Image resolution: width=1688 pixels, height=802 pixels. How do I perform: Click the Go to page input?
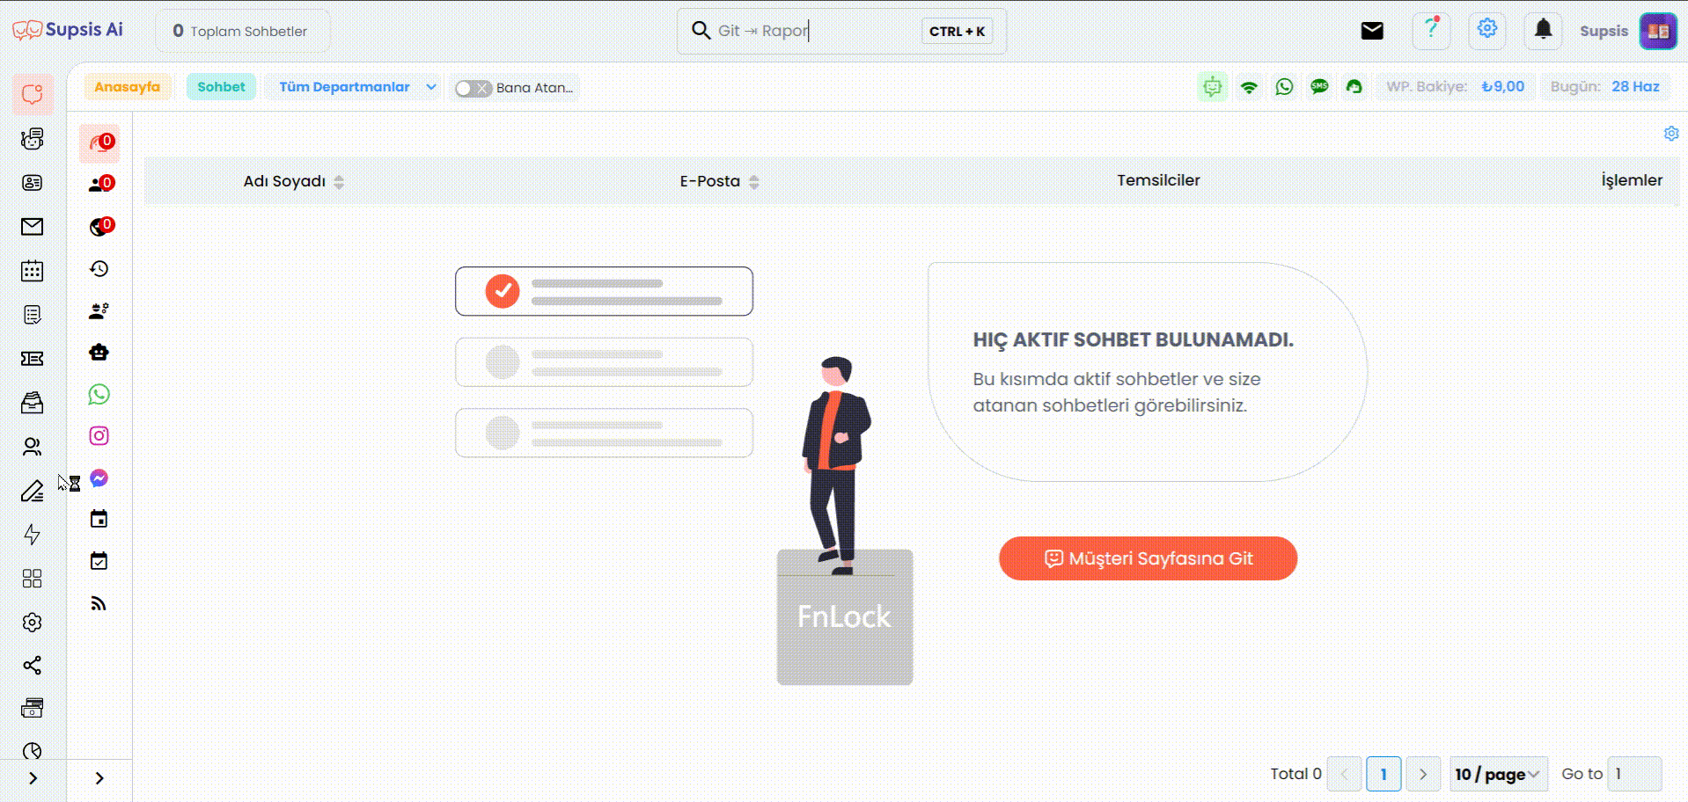(1634, 774)
